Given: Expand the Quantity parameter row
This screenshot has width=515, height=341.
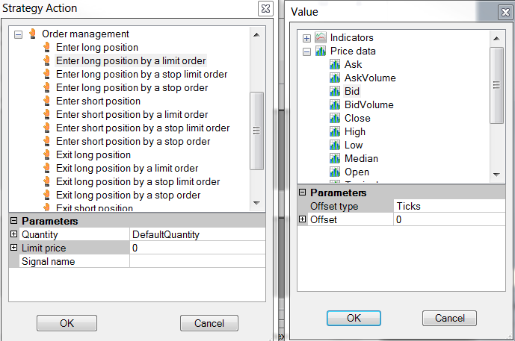Looking at the screenshot, I should (x=13, y=234).
